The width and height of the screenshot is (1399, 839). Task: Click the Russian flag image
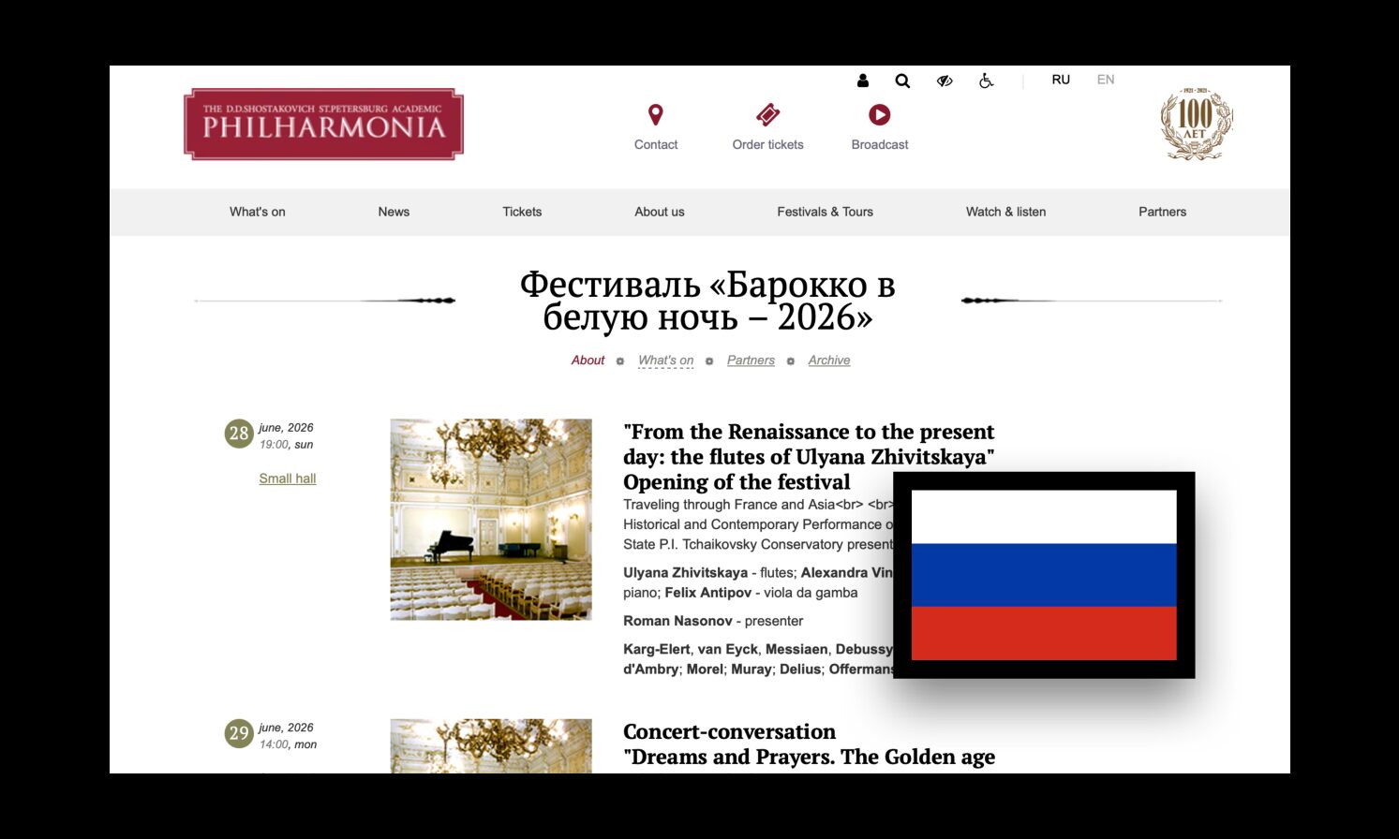pyautogui.click(x=1044, y=575)
